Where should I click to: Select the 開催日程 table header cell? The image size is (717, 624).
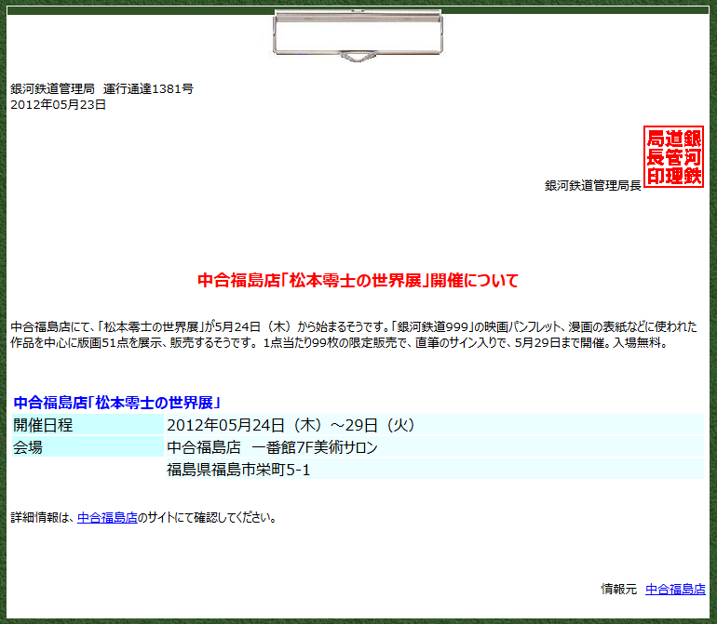coord(88,425)
